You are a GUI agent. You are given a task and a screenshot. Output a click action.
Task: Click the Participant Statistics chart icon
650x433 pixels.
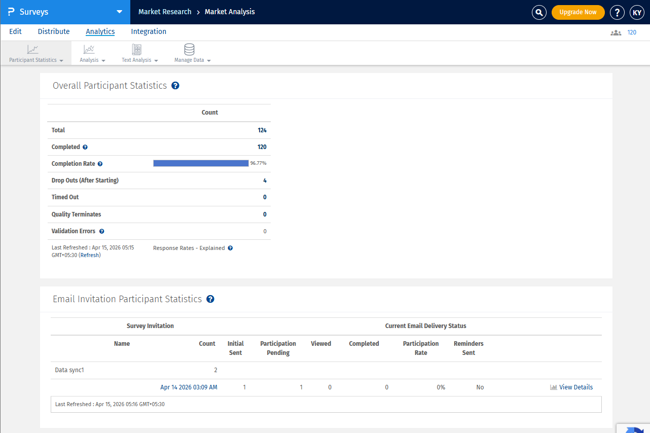(33, 50)
